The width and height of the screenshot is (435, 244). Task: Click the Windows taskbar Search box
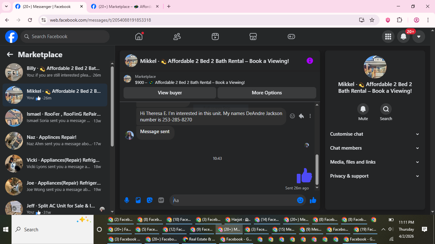pyautogui.click(x=53, y=229)
